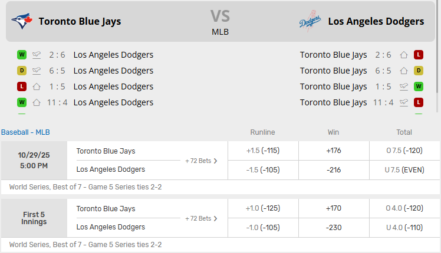Expand +72 Bets for First 5 Innings
The height and width of the screenshot is (253, 441).
(201, 218)
